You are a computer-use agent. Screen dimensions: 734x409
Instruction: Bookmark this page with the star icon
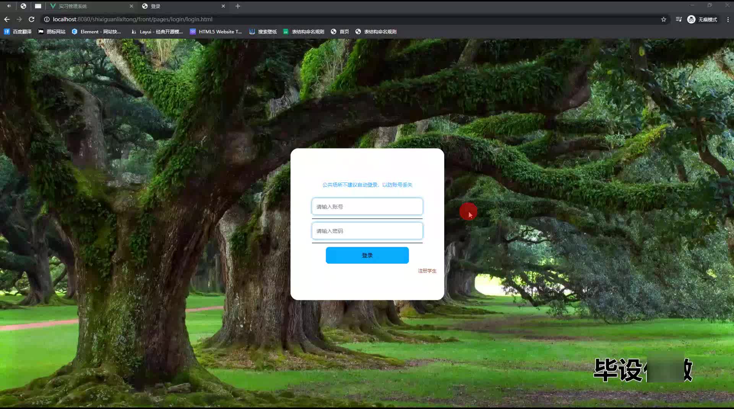point(664,19)
